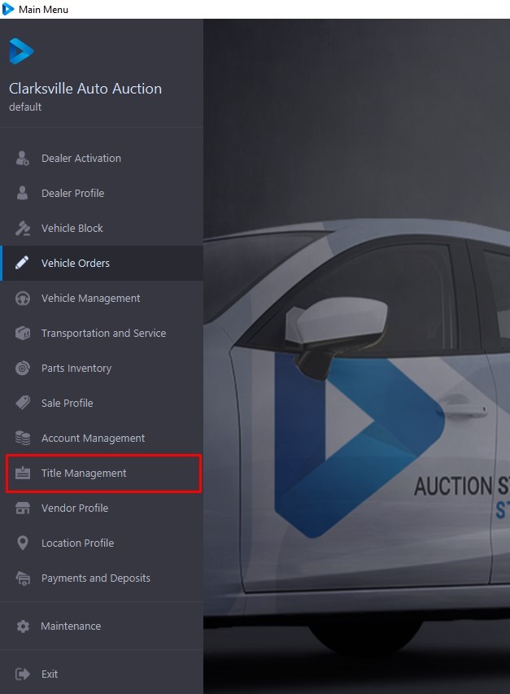The height and width of the screenshot is (694, 510).
Task: Click the Vehicle Block gavel icon
Action: coord(23,229)
